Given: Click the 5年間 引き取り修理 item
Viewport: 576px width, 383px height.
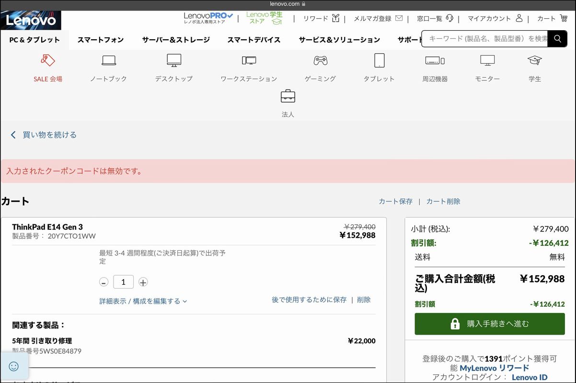Looking at the screenshot, I should point(42,341).
